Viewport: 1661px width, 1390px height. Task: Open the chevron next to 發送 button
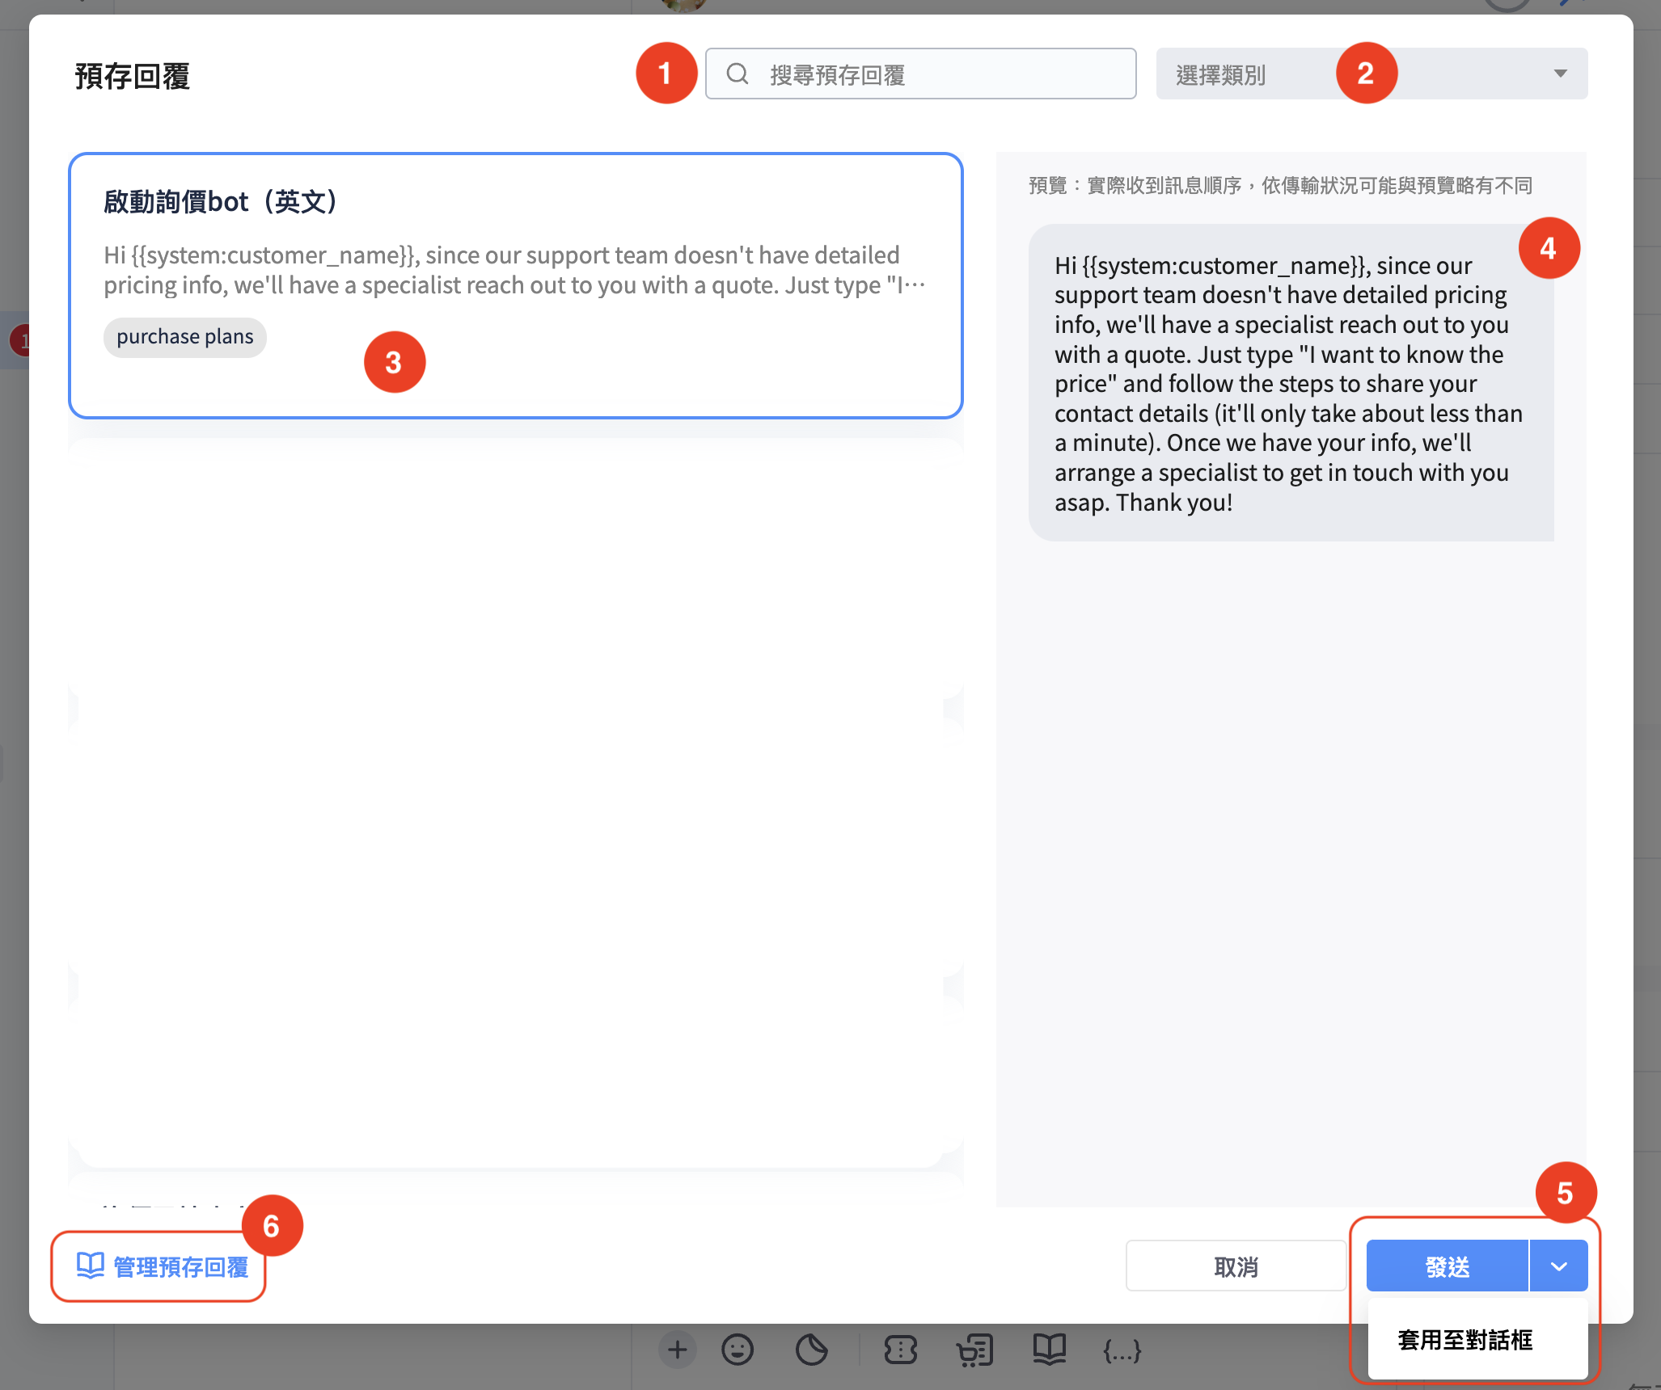1559,1266
